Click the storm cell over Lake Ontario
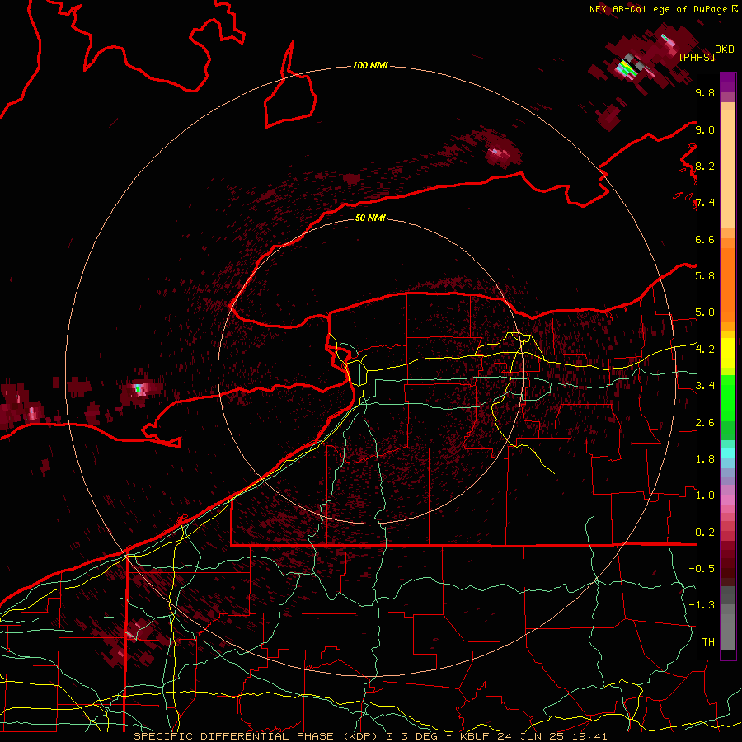The image size is (742, 742). coord(500,153)
